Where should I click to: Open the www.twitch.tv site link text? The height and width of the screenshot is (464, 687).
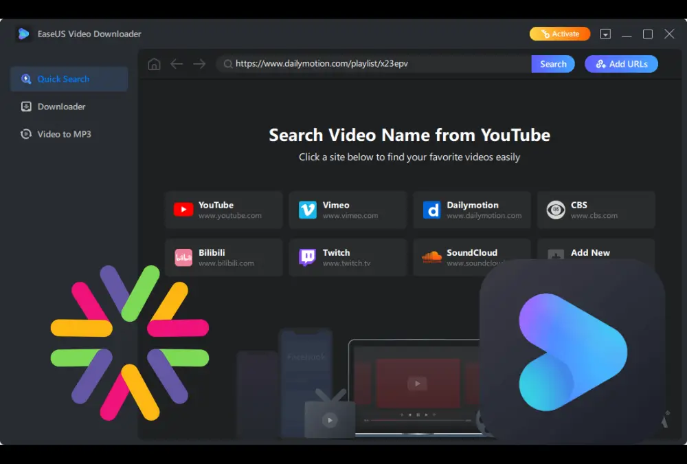pos(346,263)
